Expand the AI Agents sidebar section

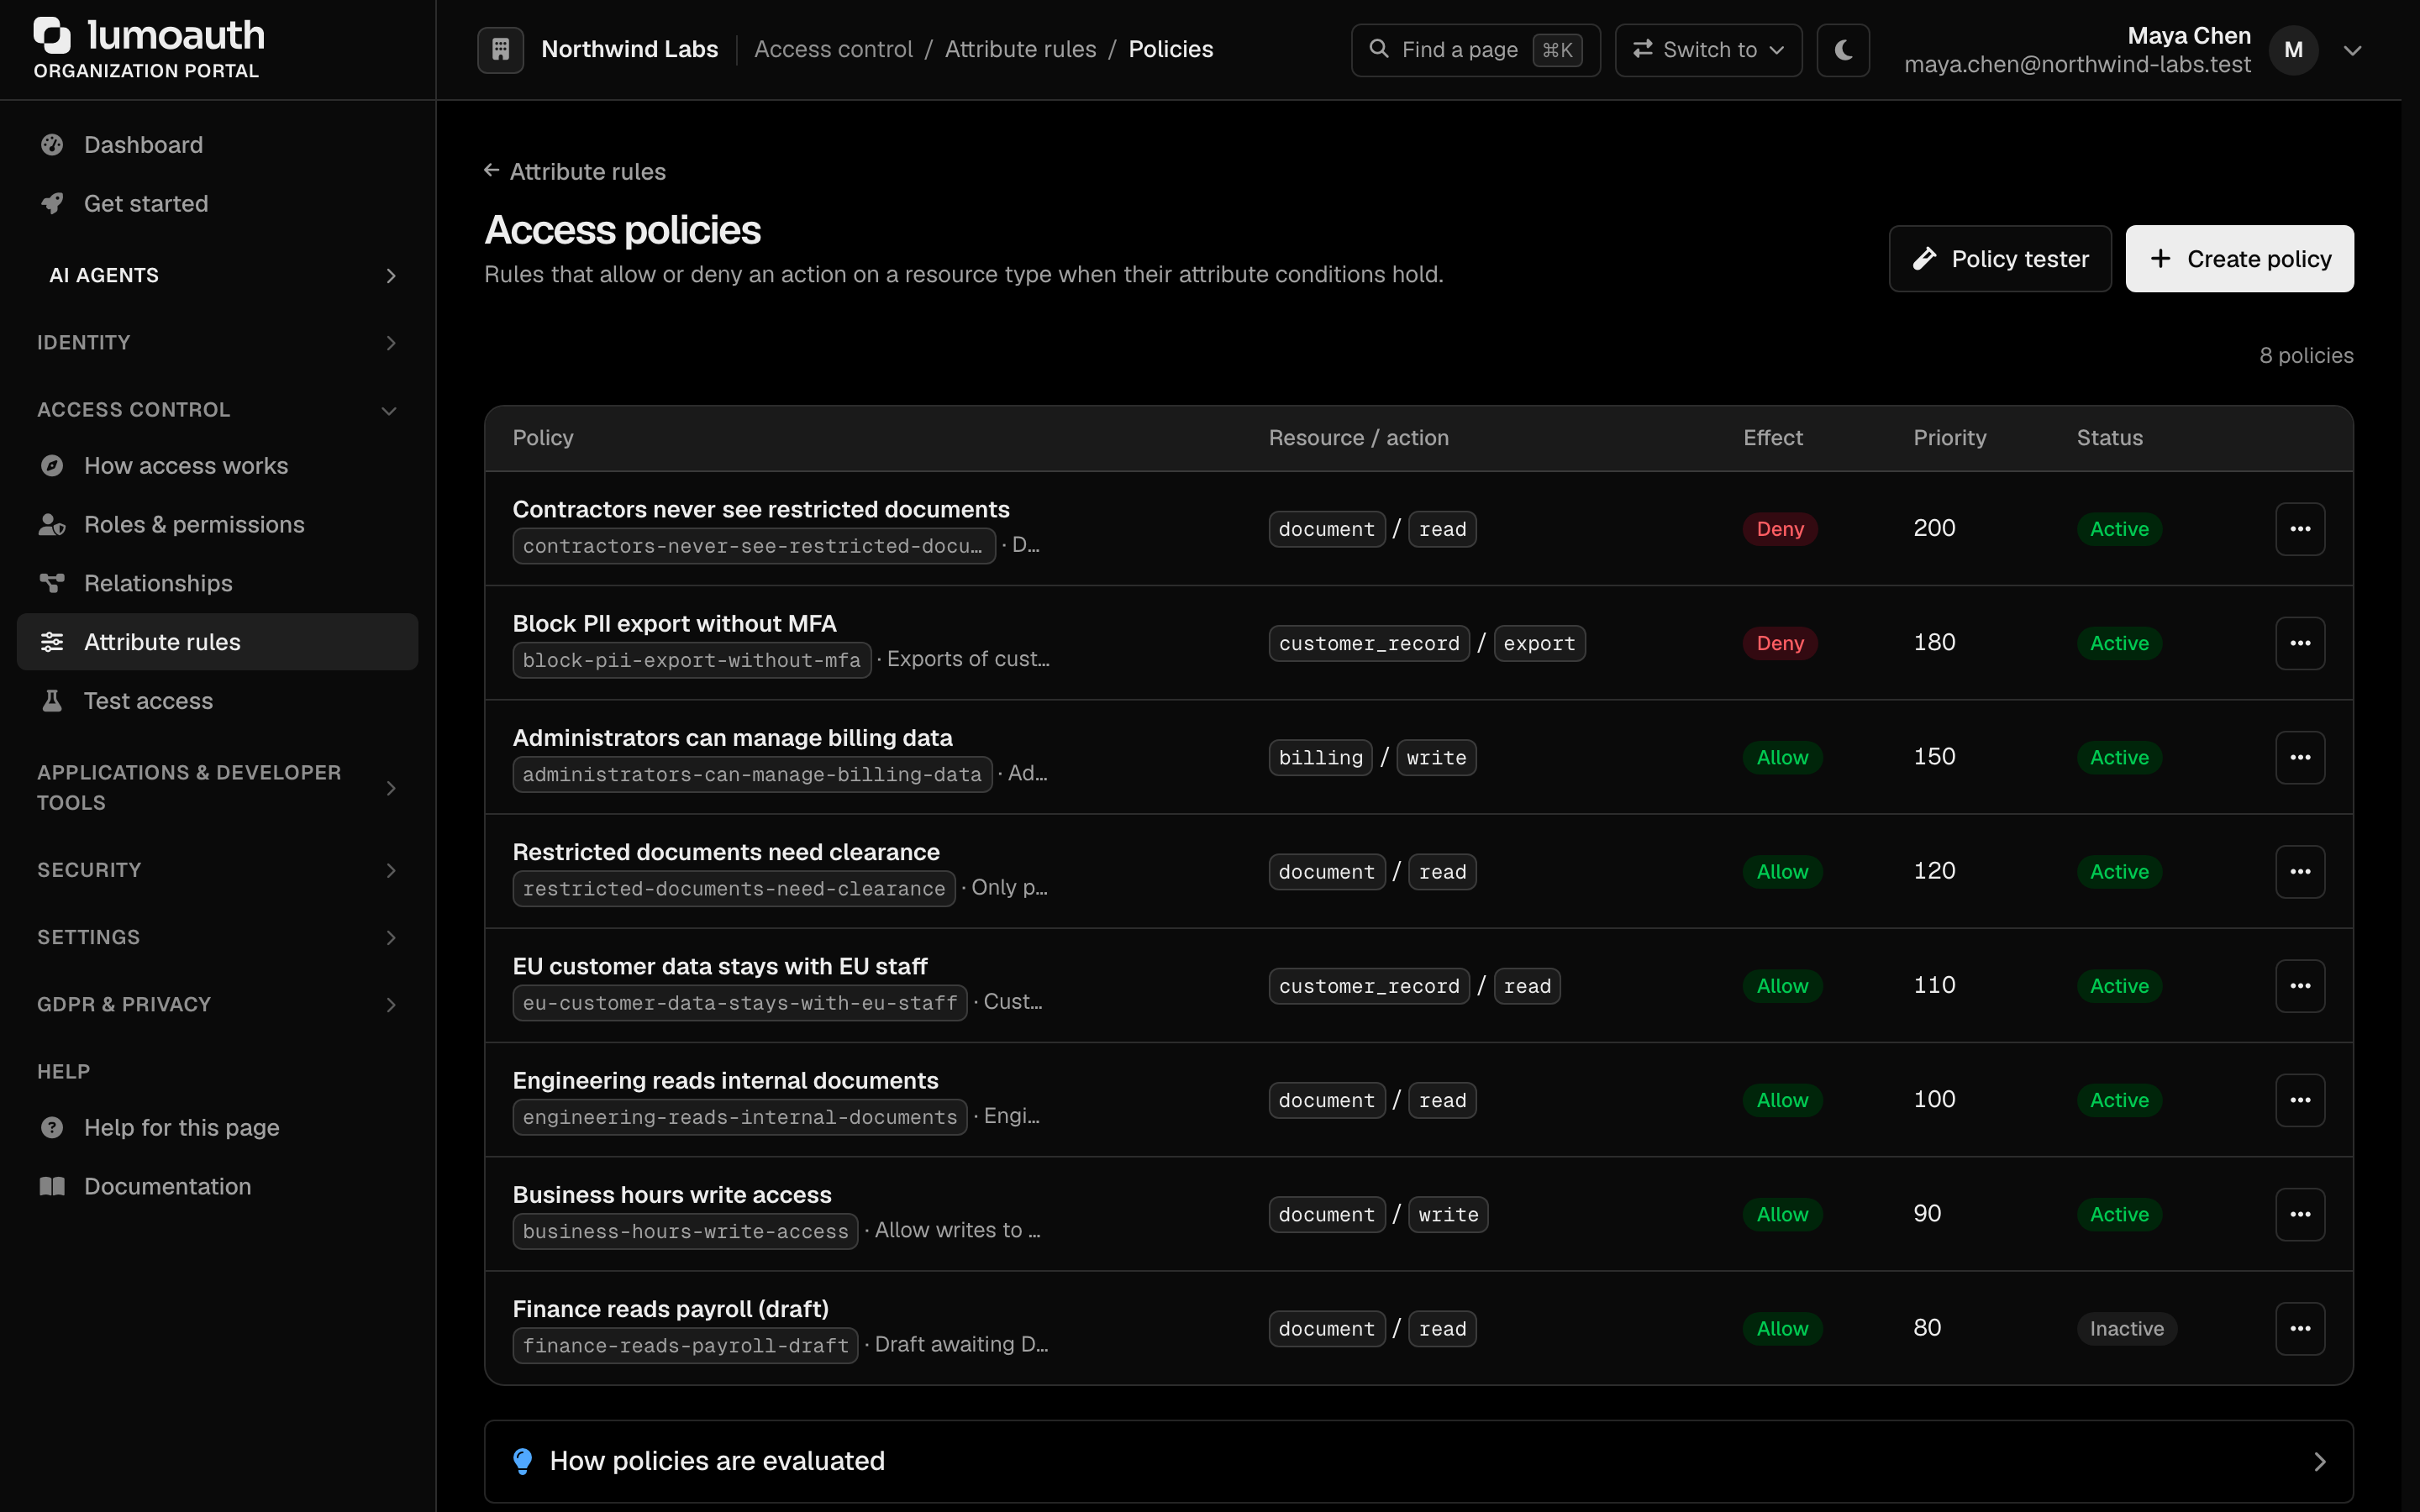coord(218,275)
